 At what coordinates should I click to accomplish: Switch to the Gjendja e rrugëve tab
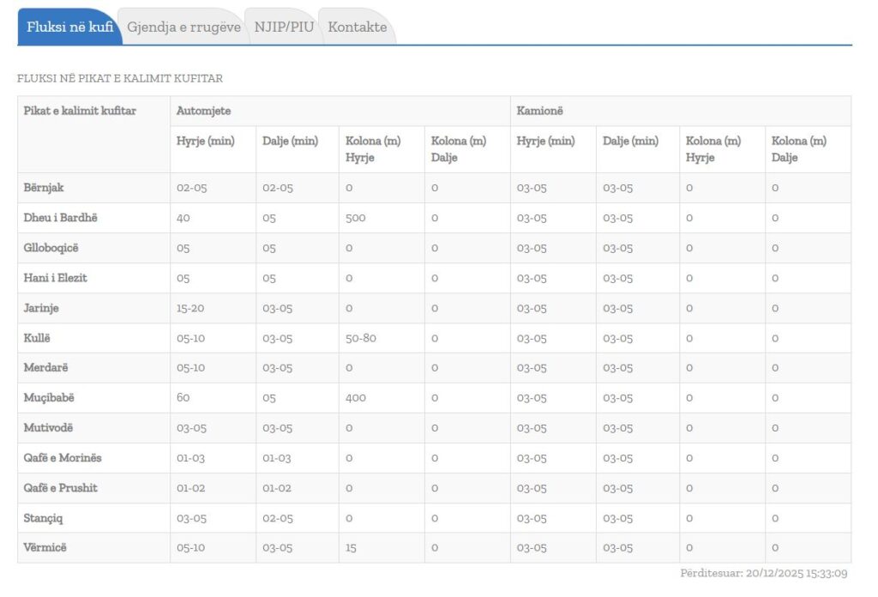tap(183, 27)
